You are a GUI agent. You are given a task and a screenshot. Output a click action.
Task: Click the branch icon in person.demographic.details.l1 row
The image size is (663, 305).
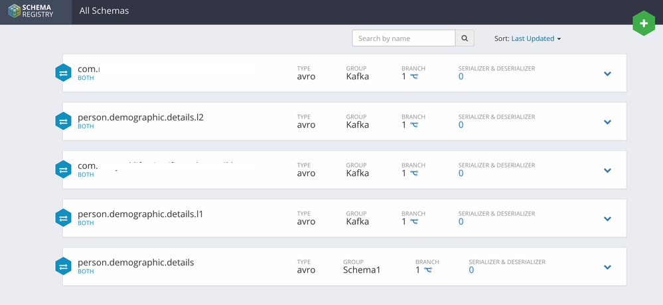pos(414,222)
